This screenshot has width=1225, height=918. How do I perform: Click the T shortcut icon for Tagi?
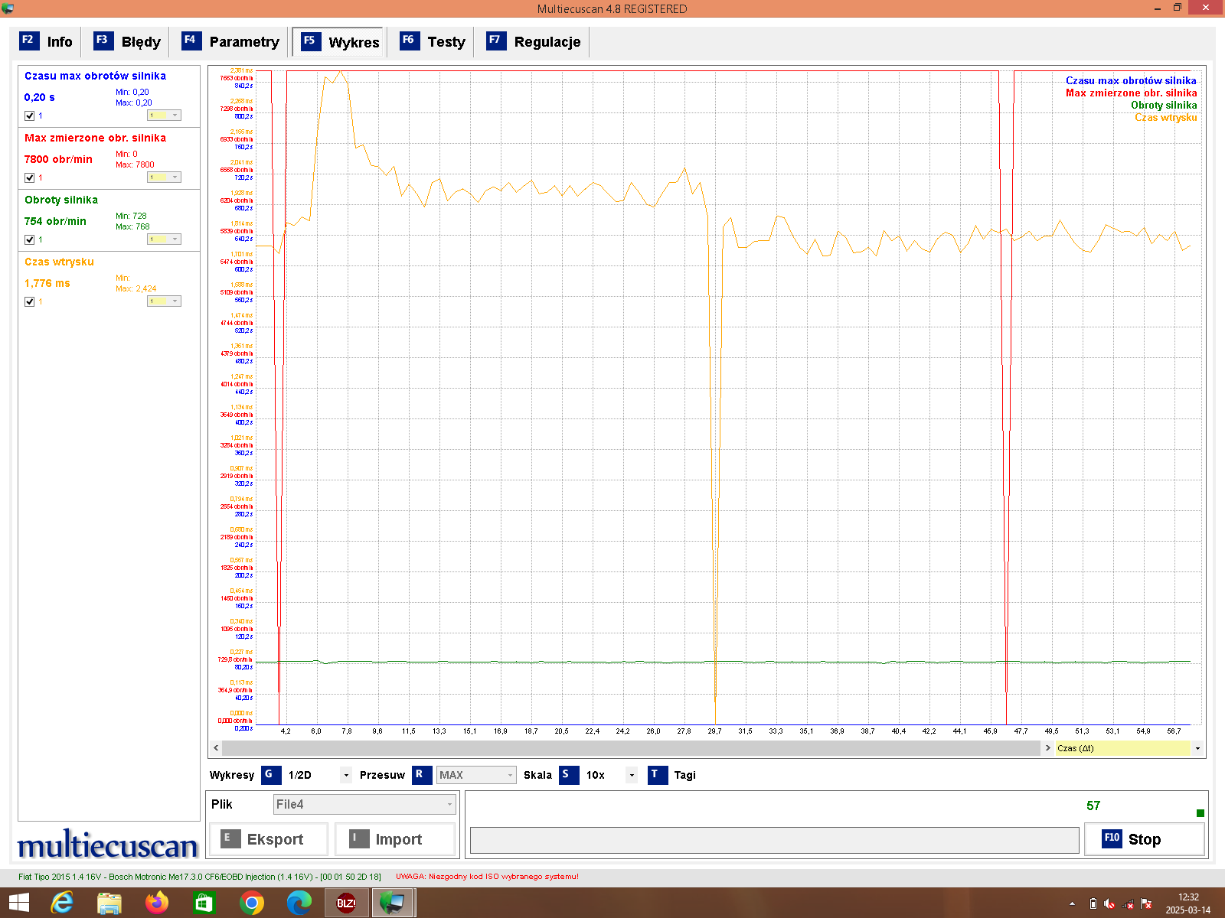pyautogui.click(x=657, y=775)
